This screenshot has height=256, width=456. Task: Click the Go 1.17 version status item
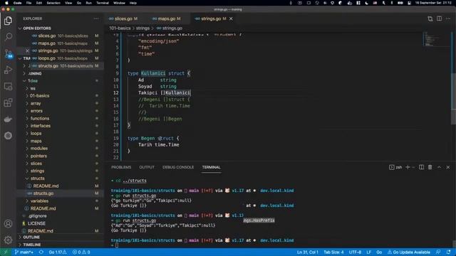coord(58,252)
